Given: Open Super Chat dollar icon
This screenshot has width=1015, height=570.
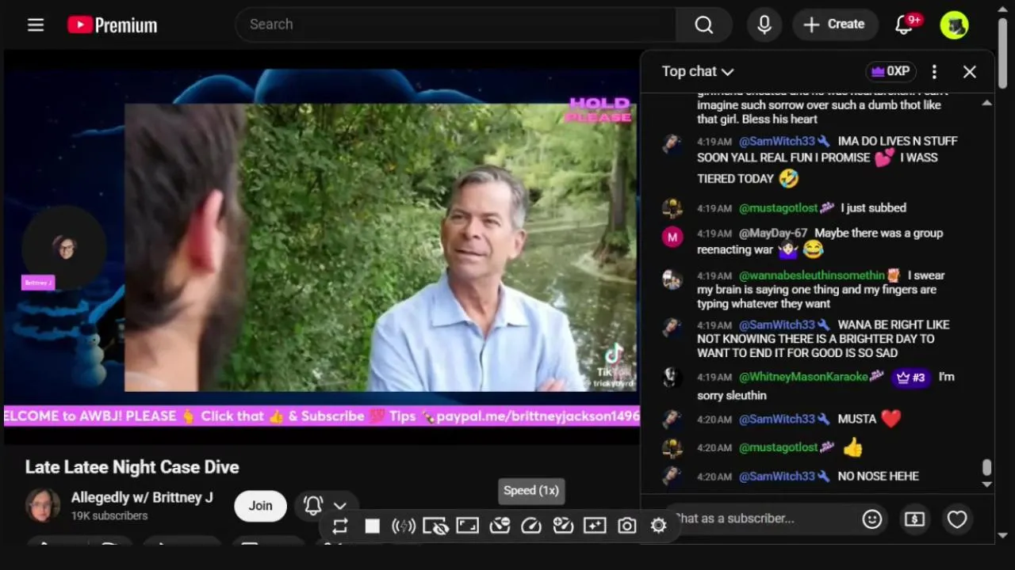Looking at the screenshot, I should point(914,519).
